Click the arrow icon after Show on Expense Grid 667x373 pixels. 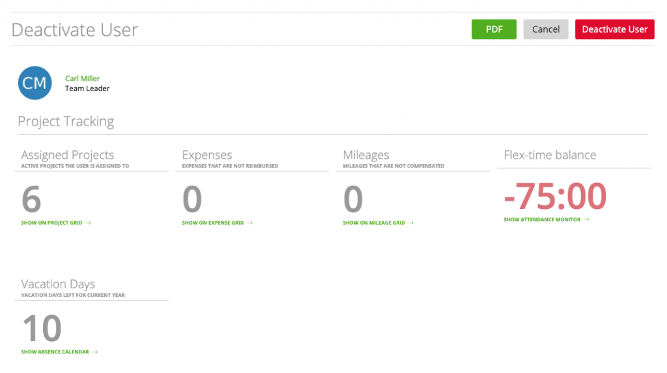click(250, 223)
